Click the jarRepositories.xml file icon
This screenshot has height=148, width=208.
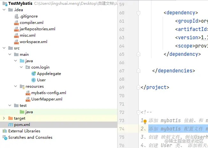click(x=16, y=29)
